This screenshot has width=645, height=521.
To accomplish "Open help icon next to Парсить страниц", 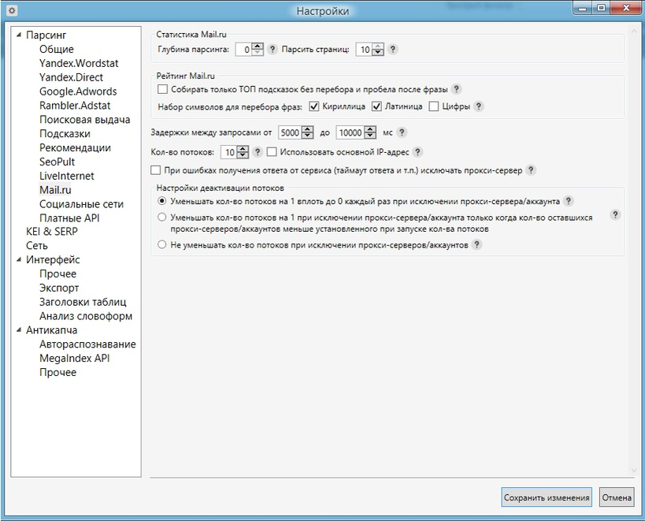I will point(393,50).
